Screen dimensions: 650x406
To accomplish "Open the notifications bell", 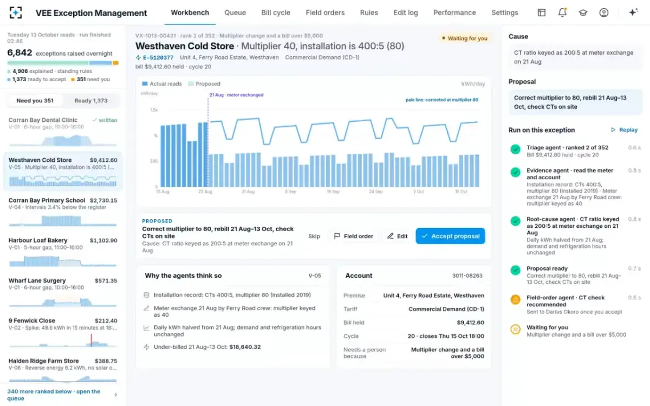I will [562, 12].
